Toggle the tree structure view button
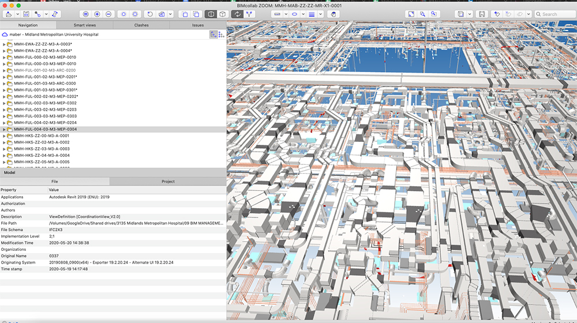Image resolution: width=577 pixels, height=323 pixels. point(213,35)
